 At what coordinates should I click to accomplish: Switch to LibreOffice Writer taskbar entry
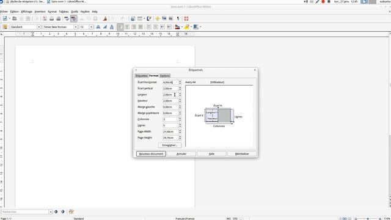(67, 2)
